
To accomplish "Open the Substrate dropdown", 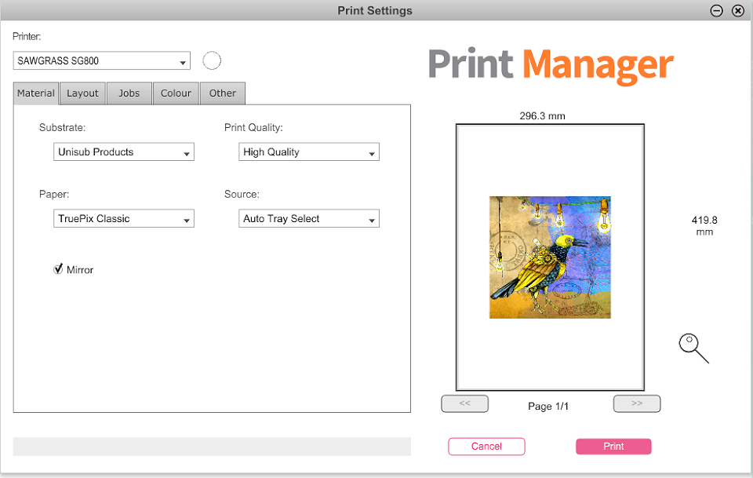I will coord(124,151).
